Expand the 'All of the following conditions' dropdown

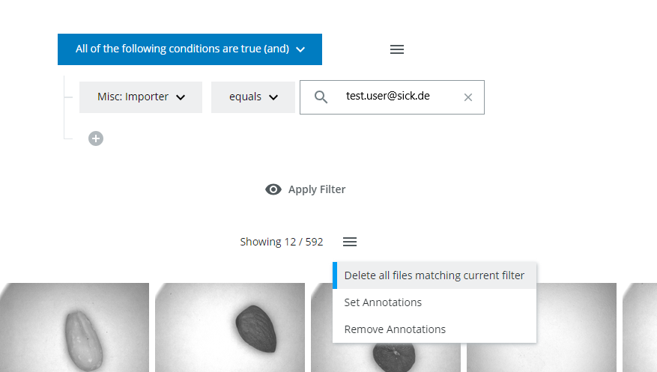190,49
